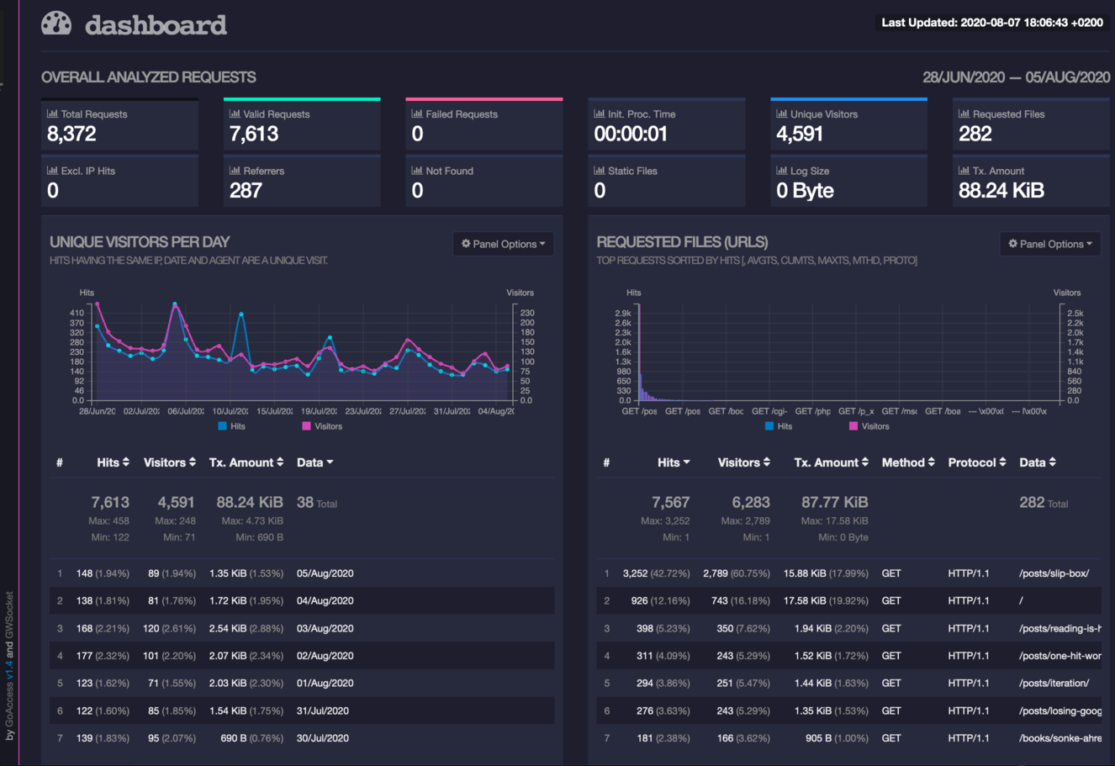Click the chart icon beside Requested Files
The image size is (1115, 766).
tap(964, 114)
